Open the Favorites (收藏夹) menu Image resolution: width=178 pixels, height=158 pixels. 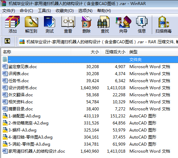65,11
